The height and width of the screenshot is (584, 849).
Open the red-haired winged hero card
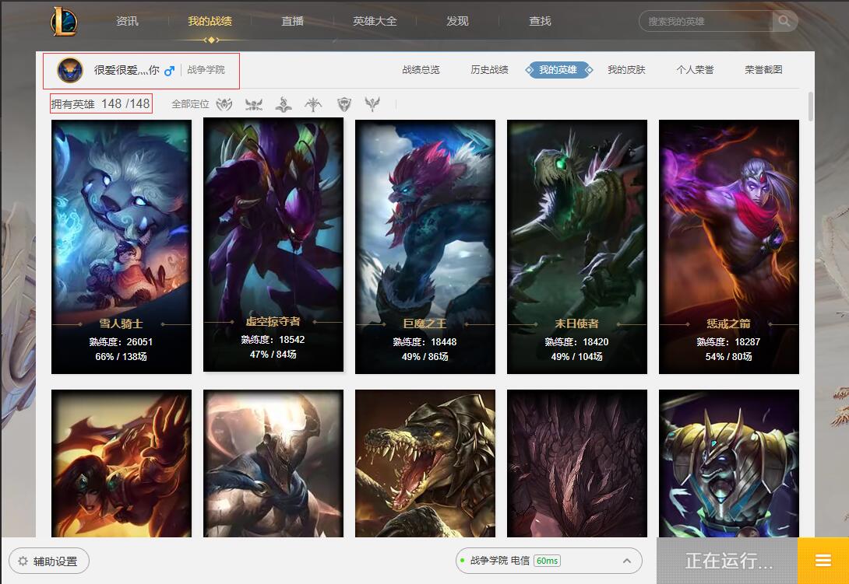pos(122,463)
